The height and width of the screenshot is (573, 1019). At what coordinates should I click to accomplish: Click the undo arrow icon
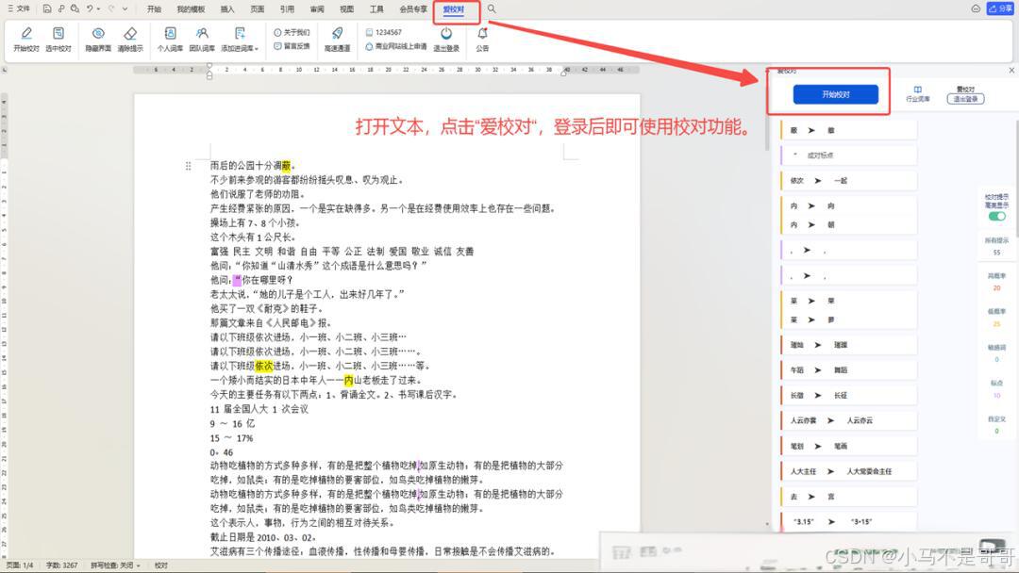point(90,9)
